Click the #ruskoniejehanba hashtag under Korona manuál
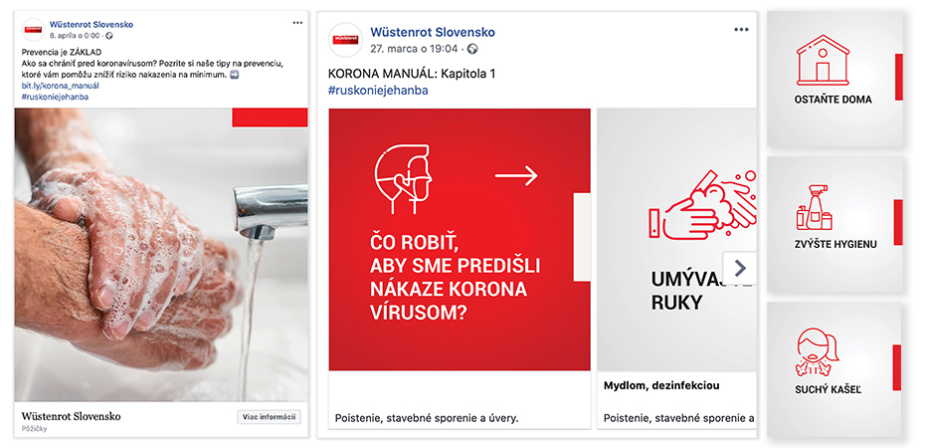This screenshot has width=925, height=448. pos(378,91)
